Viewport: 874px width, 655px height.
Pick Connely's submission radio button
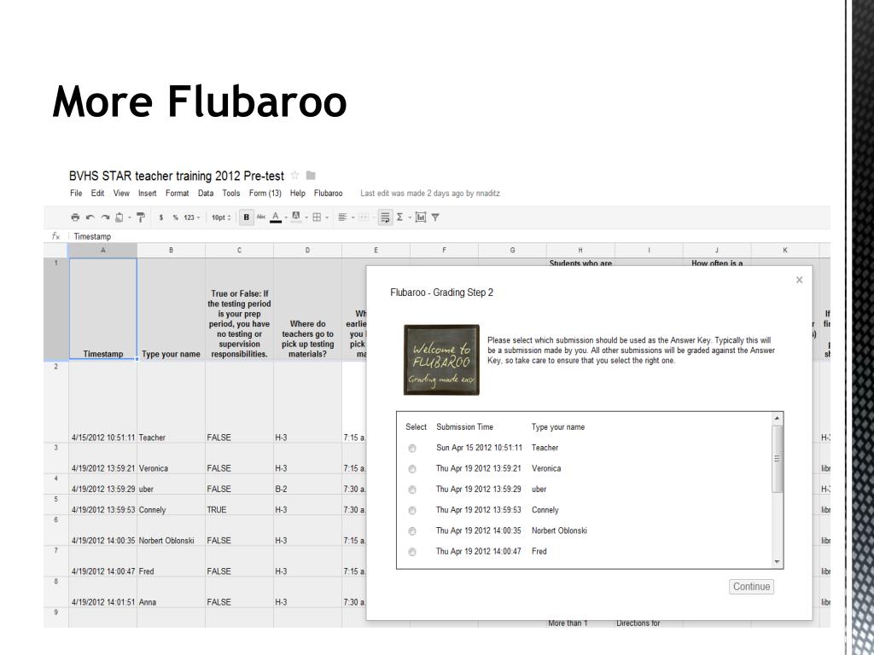click(x=412, y=510)
